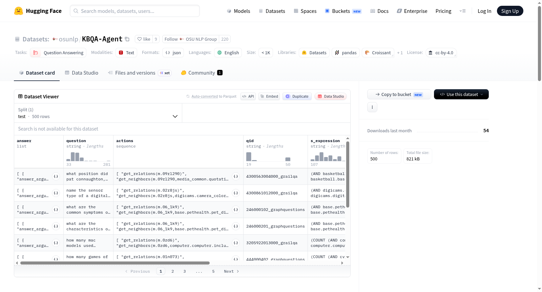Click the pandas library tag
Image resolution: width=542 pixels, height=292 pixels.
pyautogui.click(x=346, y=53)
